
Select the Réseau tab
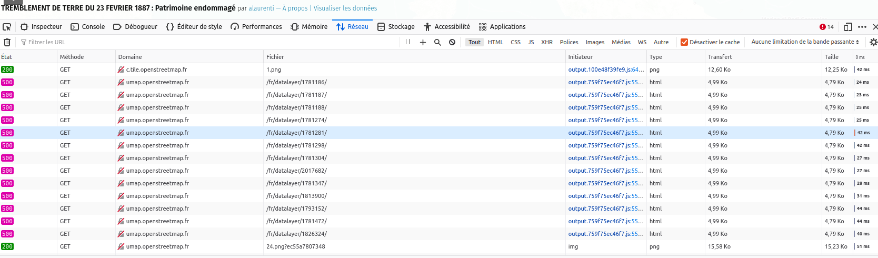pos(352,27)
